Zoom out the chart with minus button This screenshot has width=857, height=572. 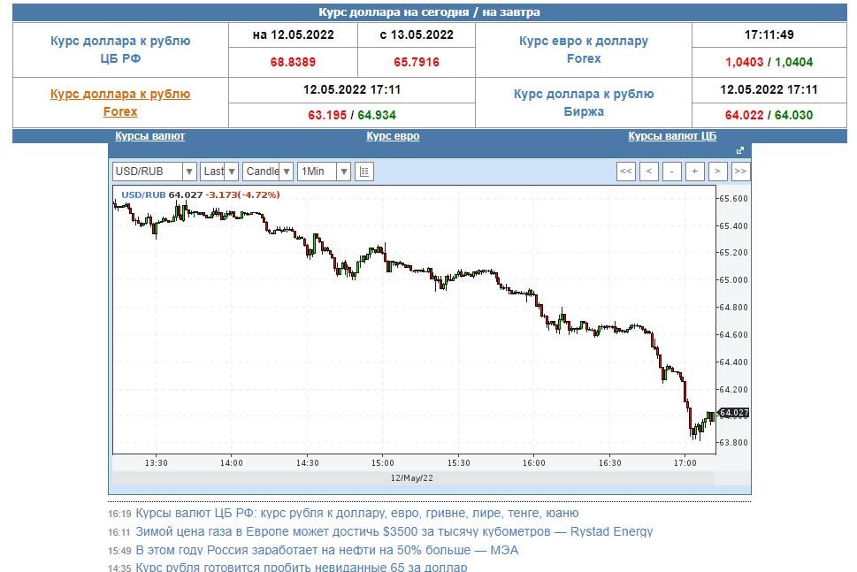[672, 172]
